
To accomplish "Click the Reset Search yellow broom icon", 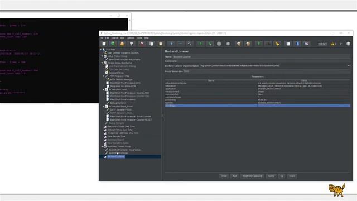I will coord(277,44).
